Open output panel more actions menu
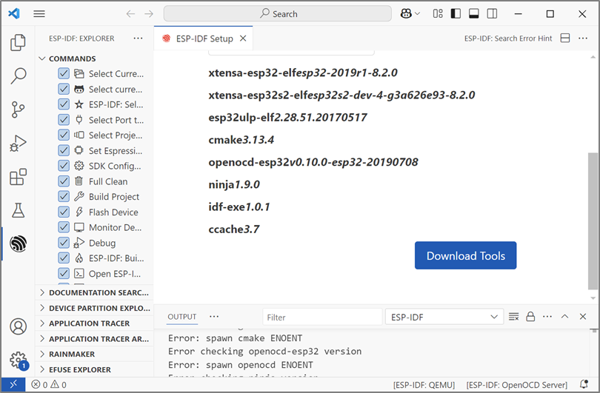 pyautogui.click(x=547, y=317)
